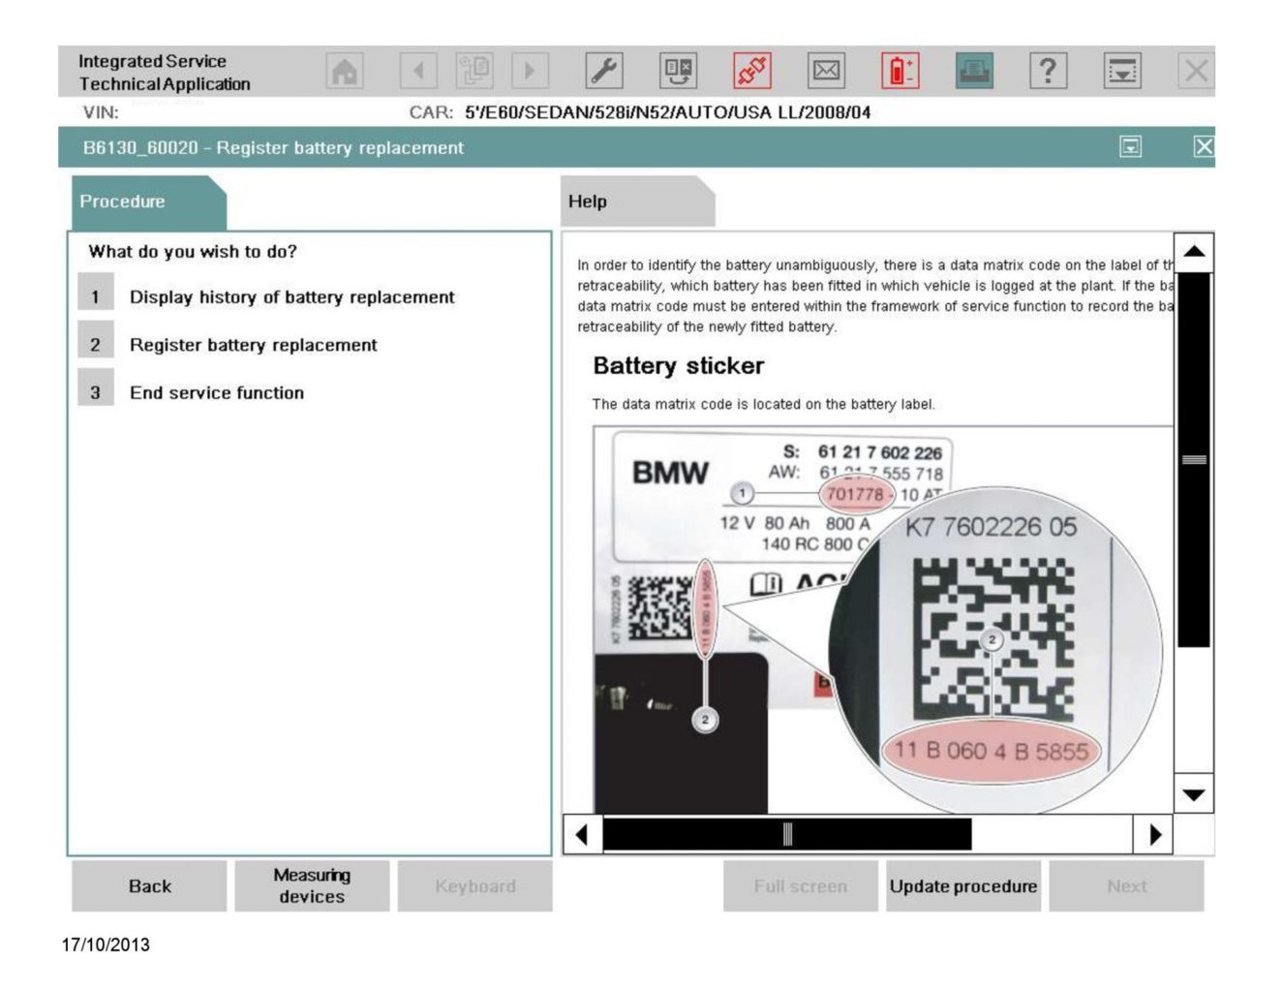Click the help pane scroll left arrow
1283x992 pixels.
tap(582, 834)
